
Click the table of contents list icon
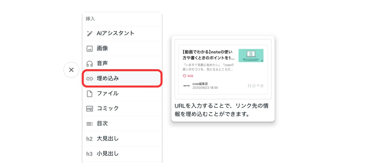90,124
